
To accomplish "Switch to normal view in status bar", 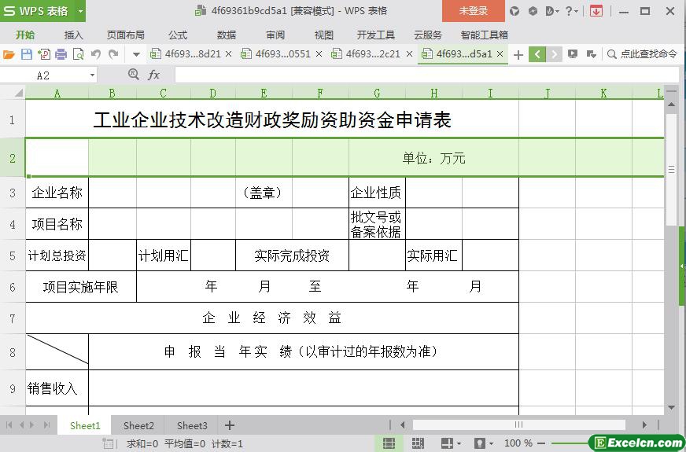I will pos(389,443).
